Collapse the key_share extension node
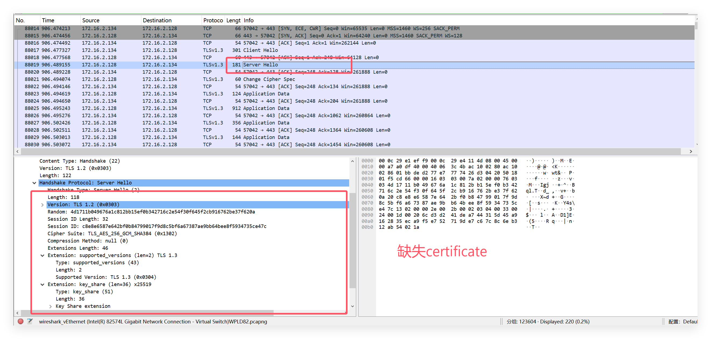 coord(42,284)
